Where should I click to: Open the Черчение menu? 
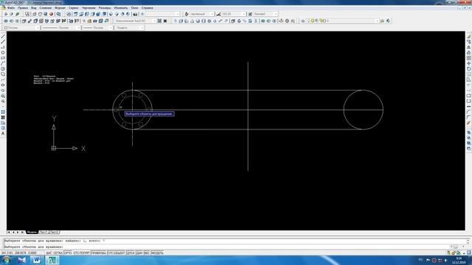(88, 8)
